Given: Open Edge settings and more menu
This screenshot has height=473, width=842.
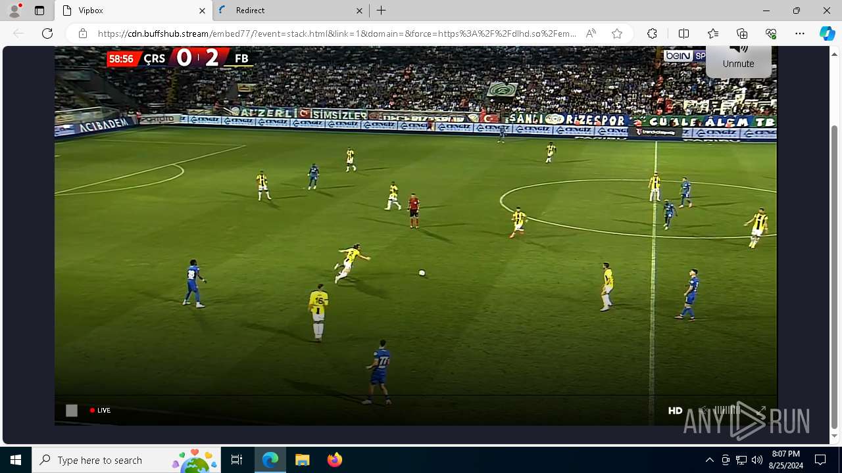Looking at the screenshot, I should (800, 34).
